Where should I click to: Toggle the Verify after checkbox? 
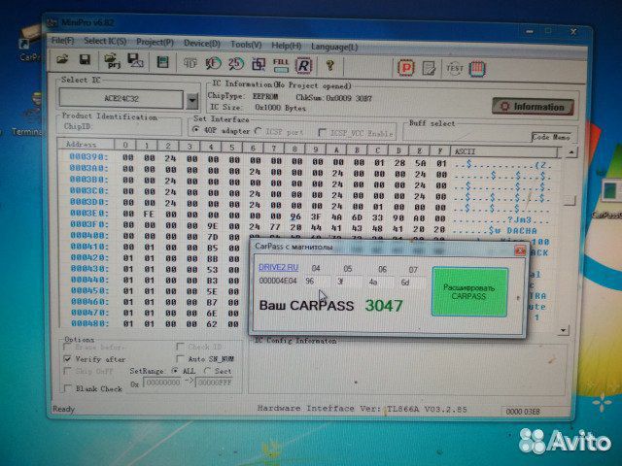(68, 358)
